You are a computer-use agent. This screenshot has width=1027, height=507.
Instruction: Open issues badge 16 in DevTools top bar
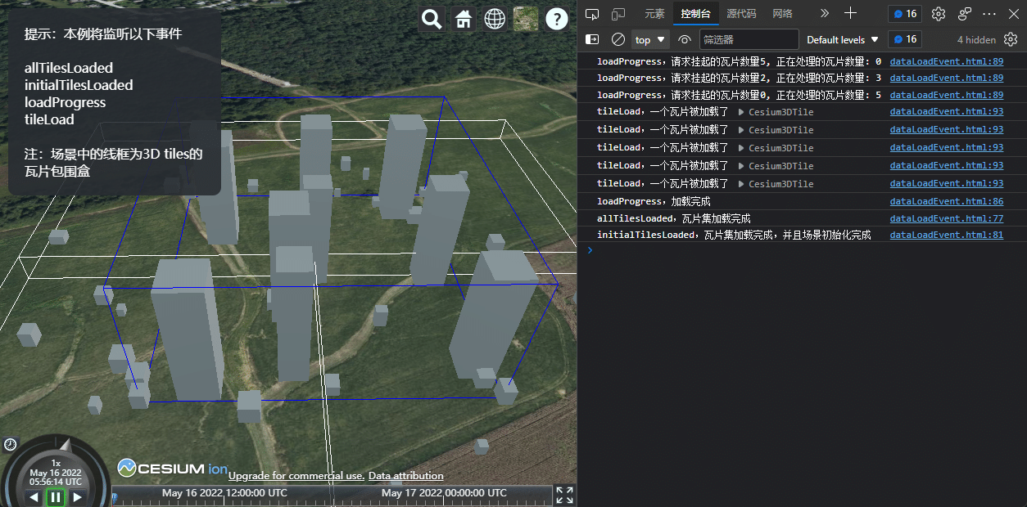coord(905,14)
